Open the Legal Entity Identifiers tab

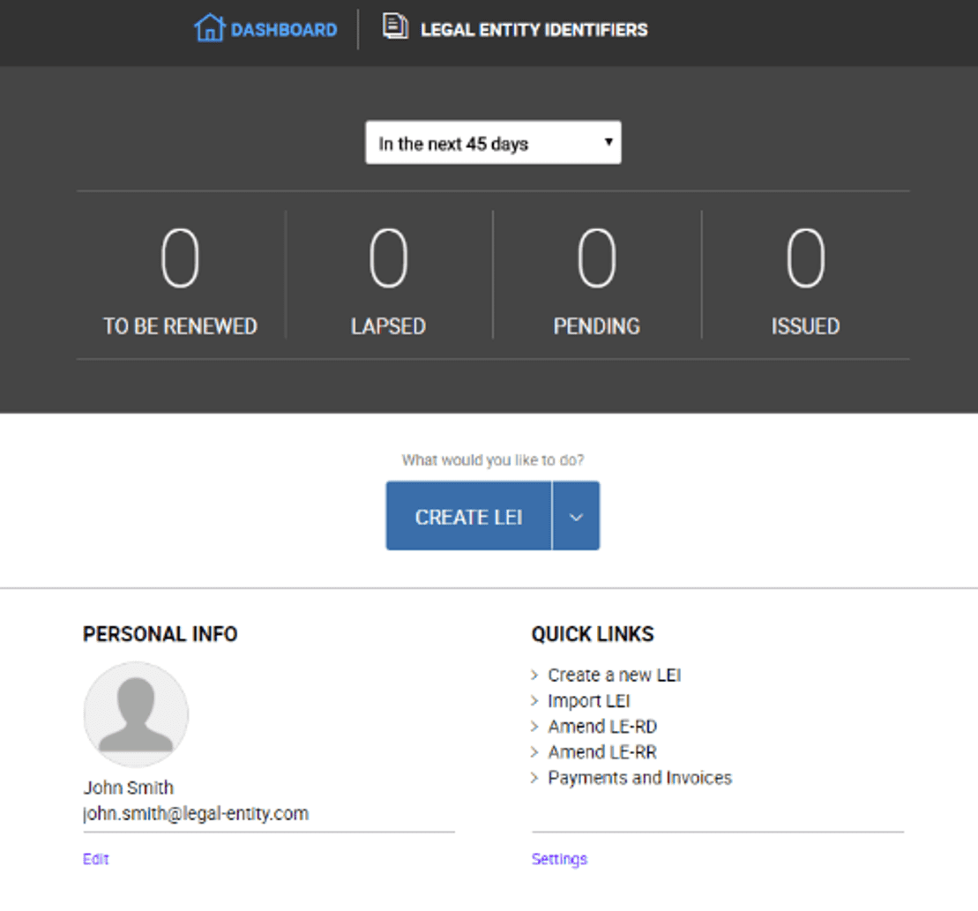pos(515,29)
